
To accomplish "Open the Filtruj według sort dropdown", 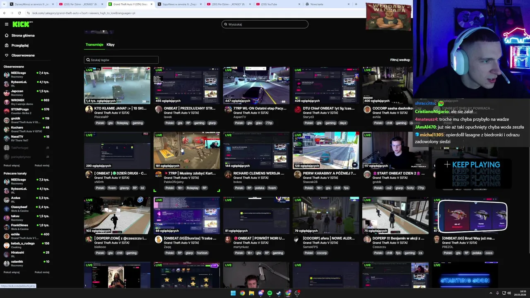I will [x=400, y=60].
